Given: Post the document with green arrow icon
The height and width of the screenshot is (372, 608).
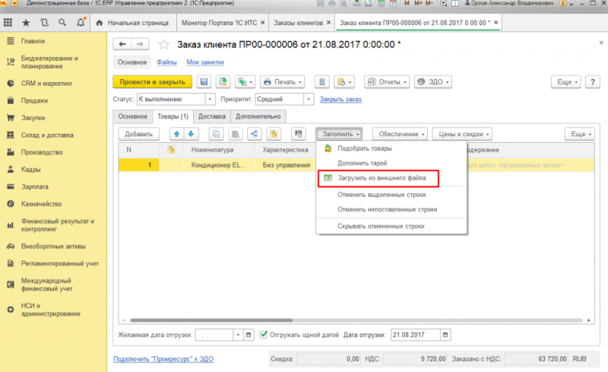Looking at the screenshot, I should [x=223, y=82].
